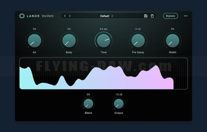Click the -12 dB Output value
207x132 pixels.
(x=119, y=94)
